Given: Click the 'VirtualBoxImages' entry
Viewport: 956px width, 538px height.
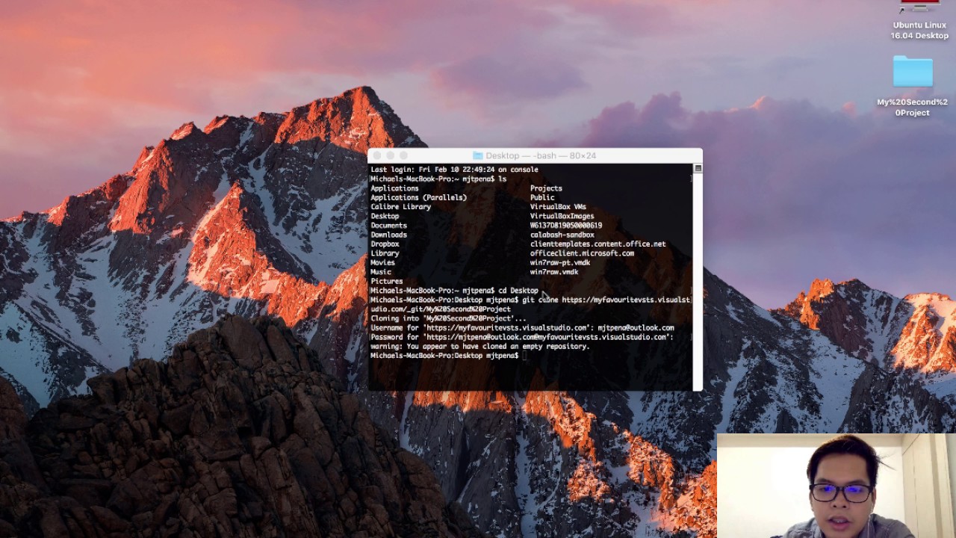Looking at the screenshot, I should [562, 216].
